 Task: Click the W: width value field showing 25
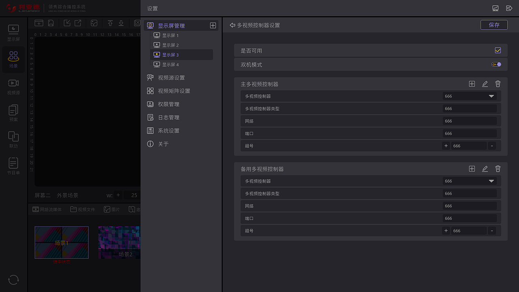[x=132, y=195]
